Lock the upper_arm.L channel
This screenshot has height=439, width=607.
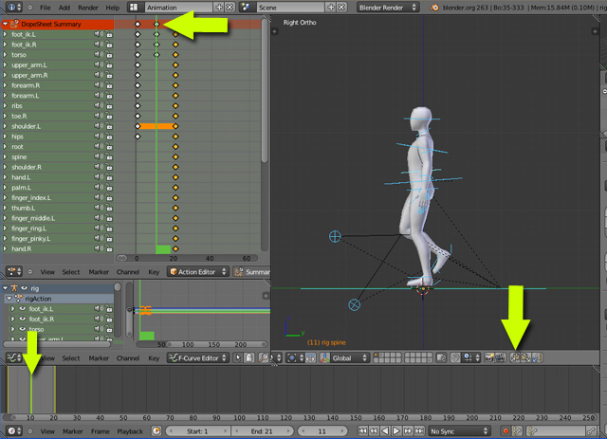109,65
